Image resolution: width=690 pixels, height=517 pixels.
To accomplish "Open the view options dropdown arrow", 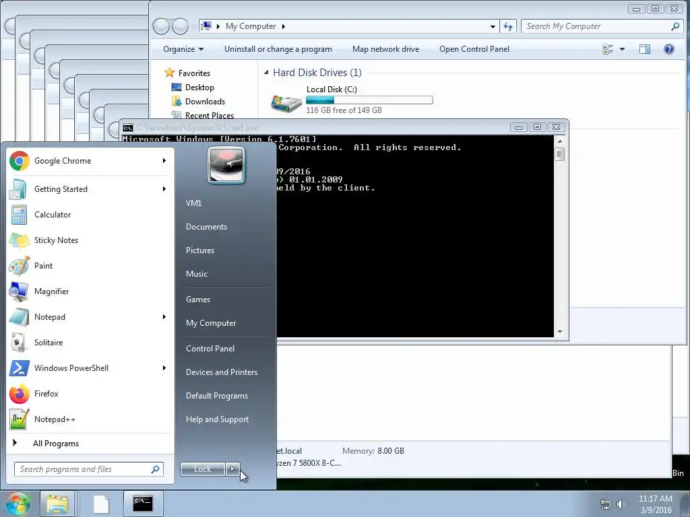I will 622,49.
